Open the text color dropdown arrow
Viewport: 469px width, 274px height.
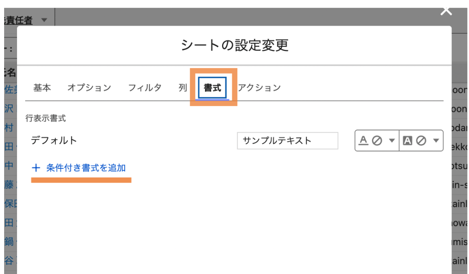(x=391, y=140)
